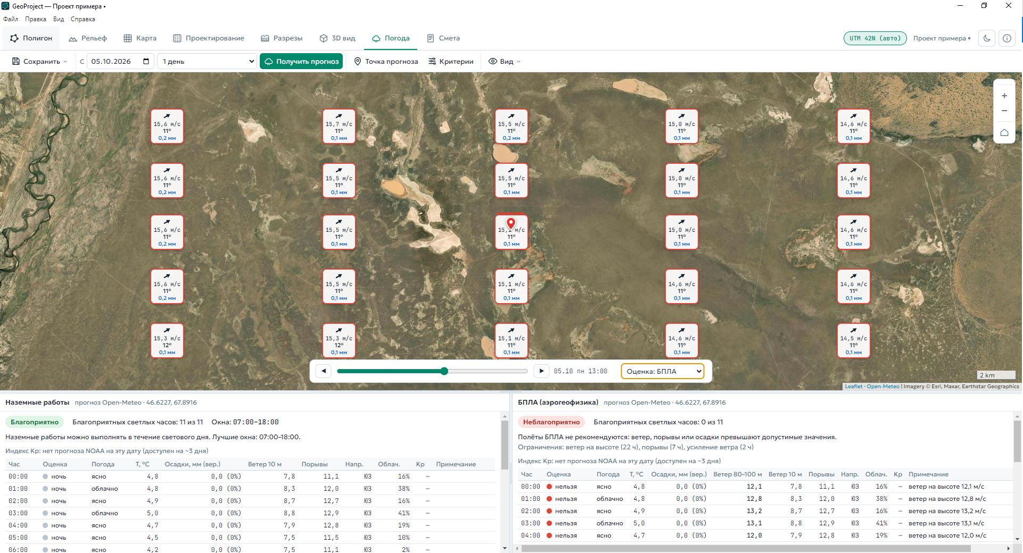This screenshot has height=553, width=1023.
Task: Click the 15,7 м/с wind card
Action: pyautogui.click(x=339, y=127)
